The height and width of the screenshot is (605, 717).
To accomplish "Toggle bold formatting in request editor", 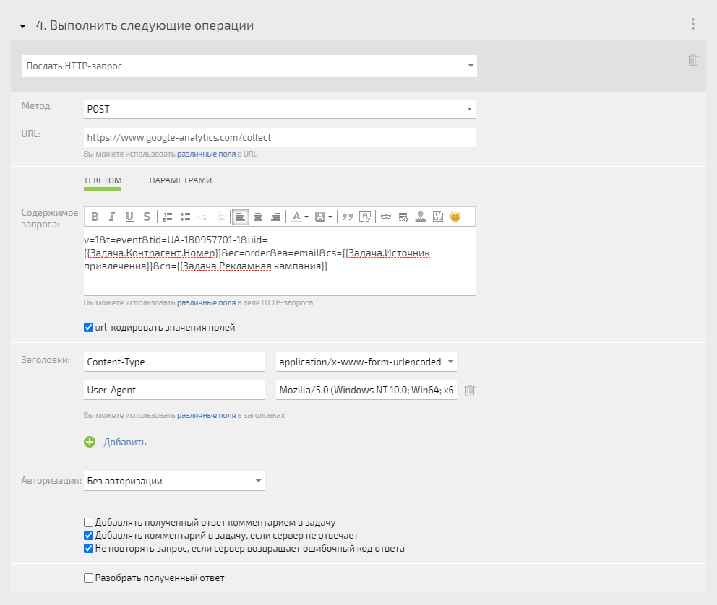I will point(95,217).
